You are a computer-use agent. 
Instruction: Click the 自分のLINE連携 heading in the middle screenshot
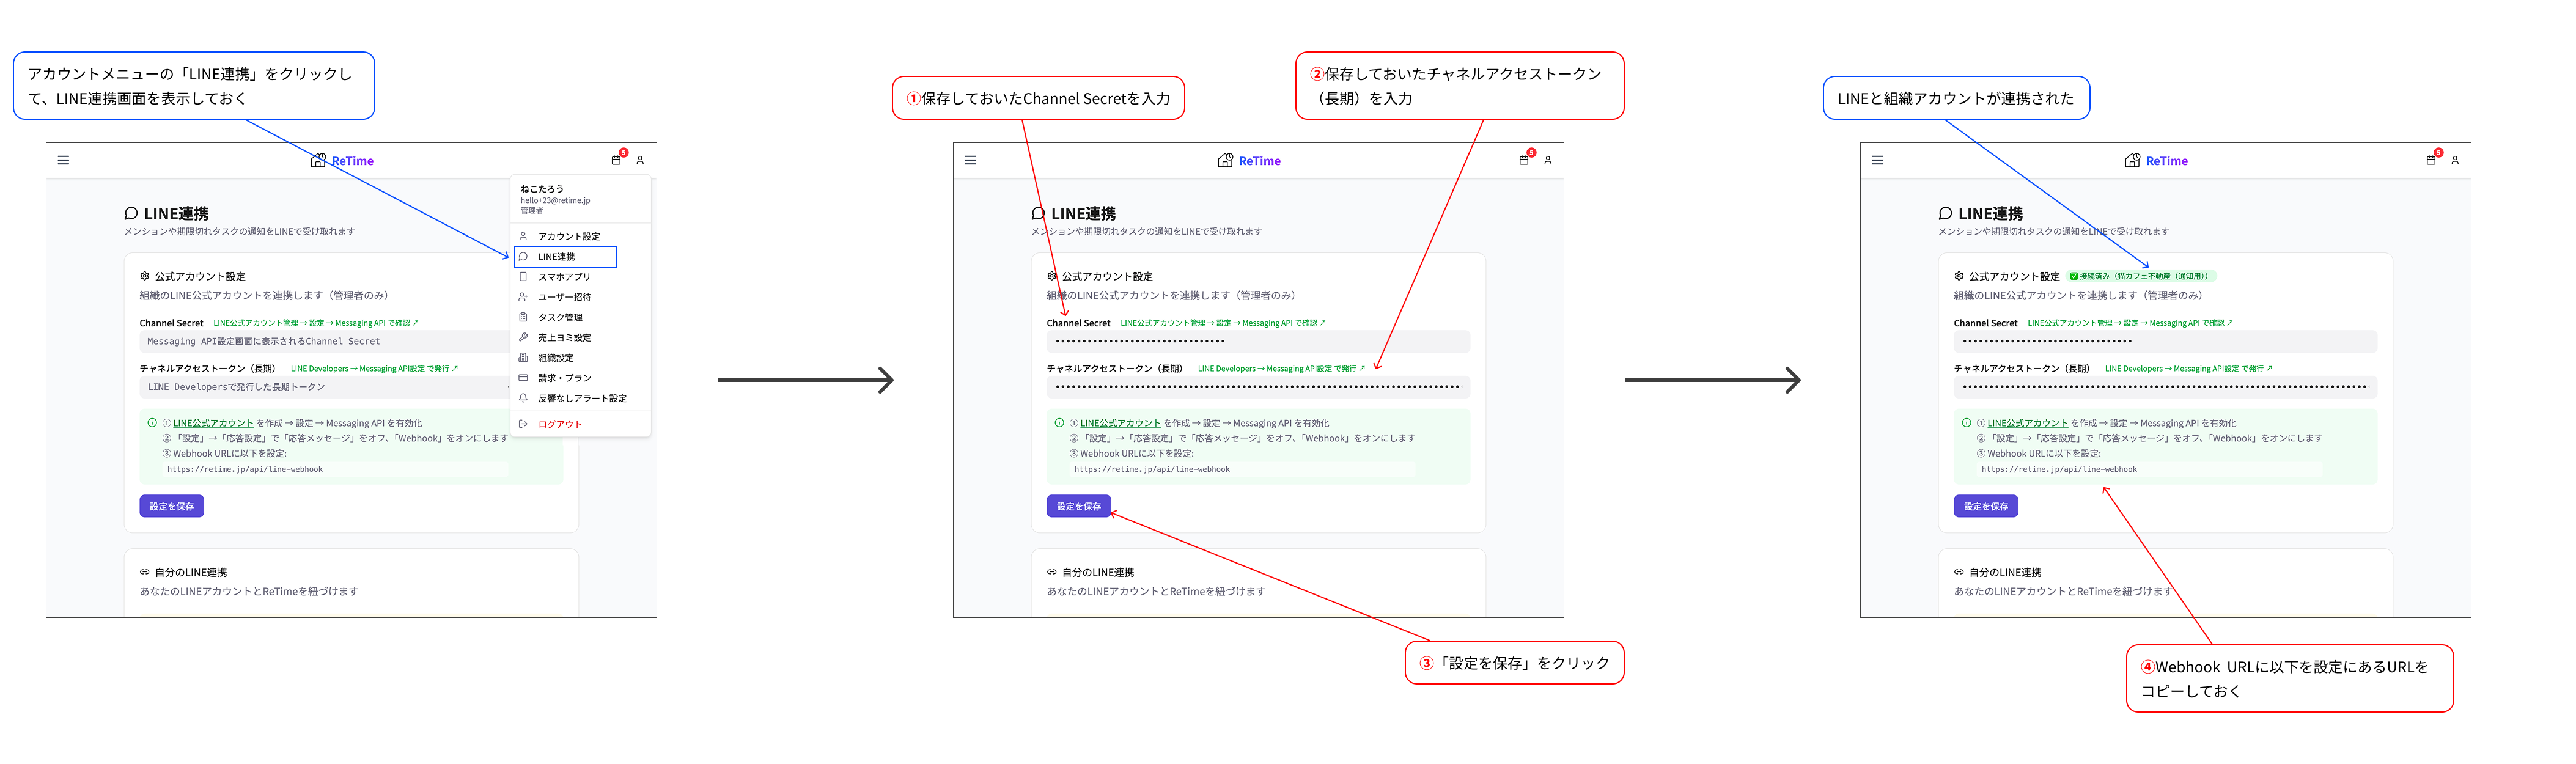pyautogui.click(x=1098, y=573)
